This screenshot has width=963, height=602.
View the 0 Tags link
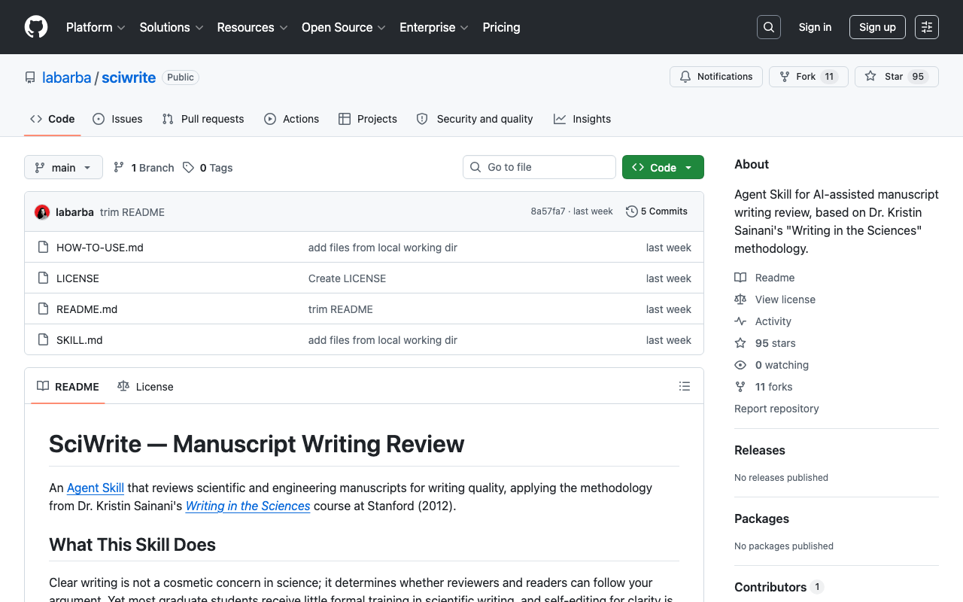pos(208,168)
